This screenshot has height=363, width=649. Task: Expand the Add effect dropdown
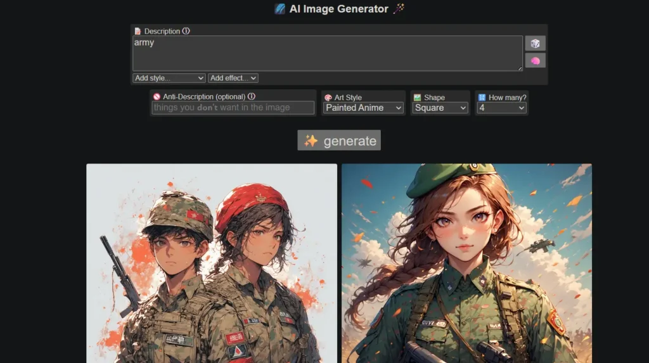point(233,78)
